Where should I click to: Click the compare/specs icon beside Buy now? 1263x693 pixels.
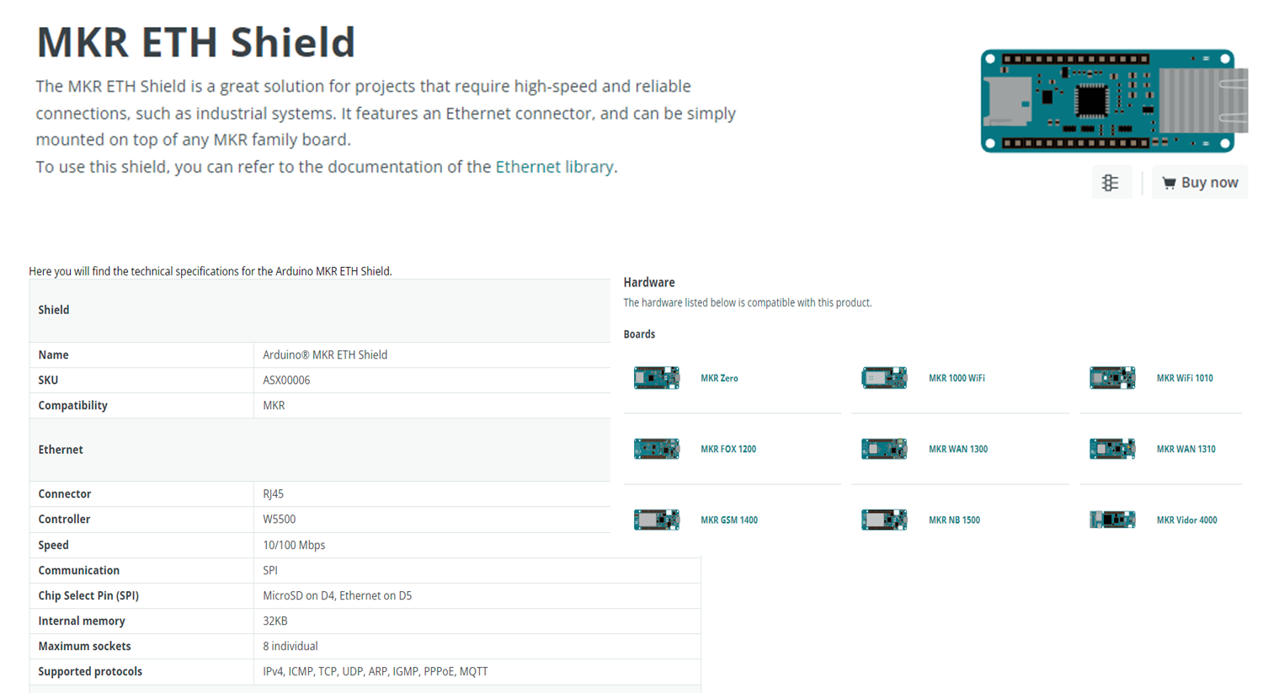tap(1111, 183)
